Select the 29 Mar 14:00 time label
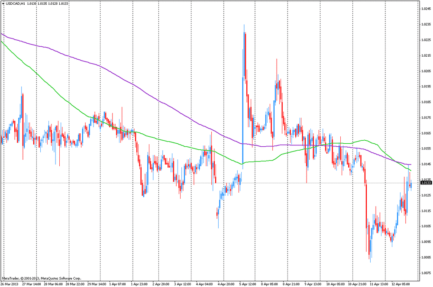The width and height of the screenshot is (433, 287). coord(97,284)
